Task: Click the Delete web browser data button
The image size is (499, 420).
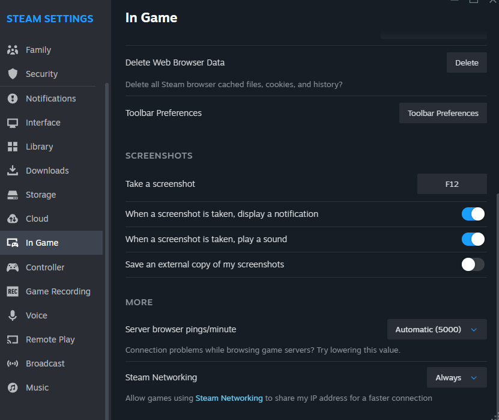Action: [467, 62]
